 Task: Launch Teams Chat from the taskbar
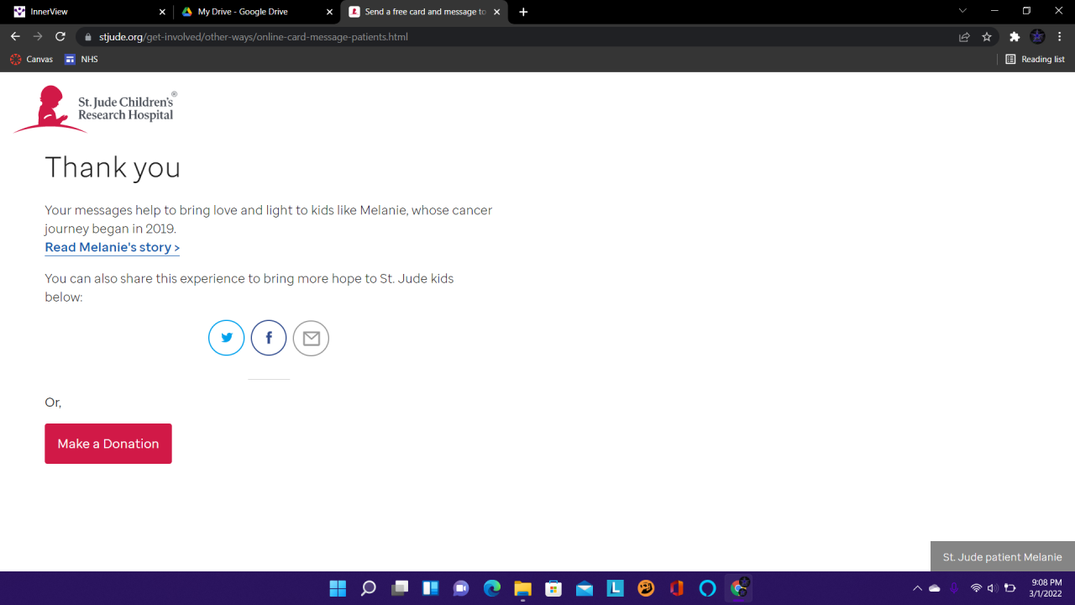click(461, 588)
